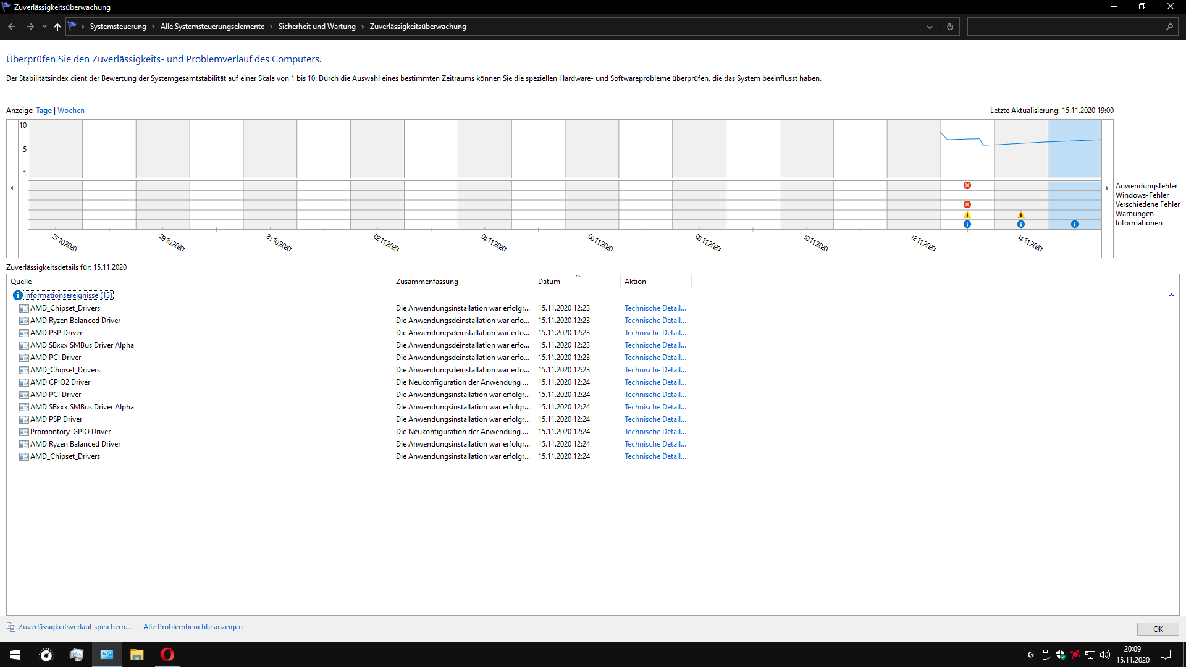Click the 15.11.2020 information event icon in chart
1186x667 pixels.
pyautogui.click(x=1074, y=224)
